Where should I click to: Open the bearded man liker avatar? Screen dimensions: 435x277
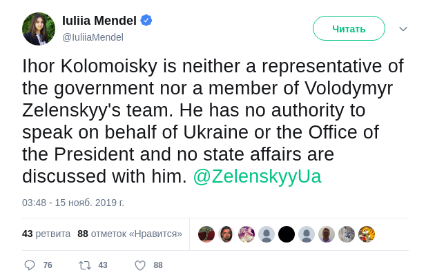226,234
